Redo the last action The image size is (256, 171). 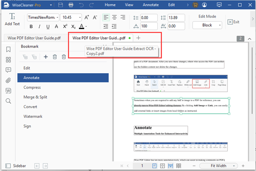pos(91,5)
